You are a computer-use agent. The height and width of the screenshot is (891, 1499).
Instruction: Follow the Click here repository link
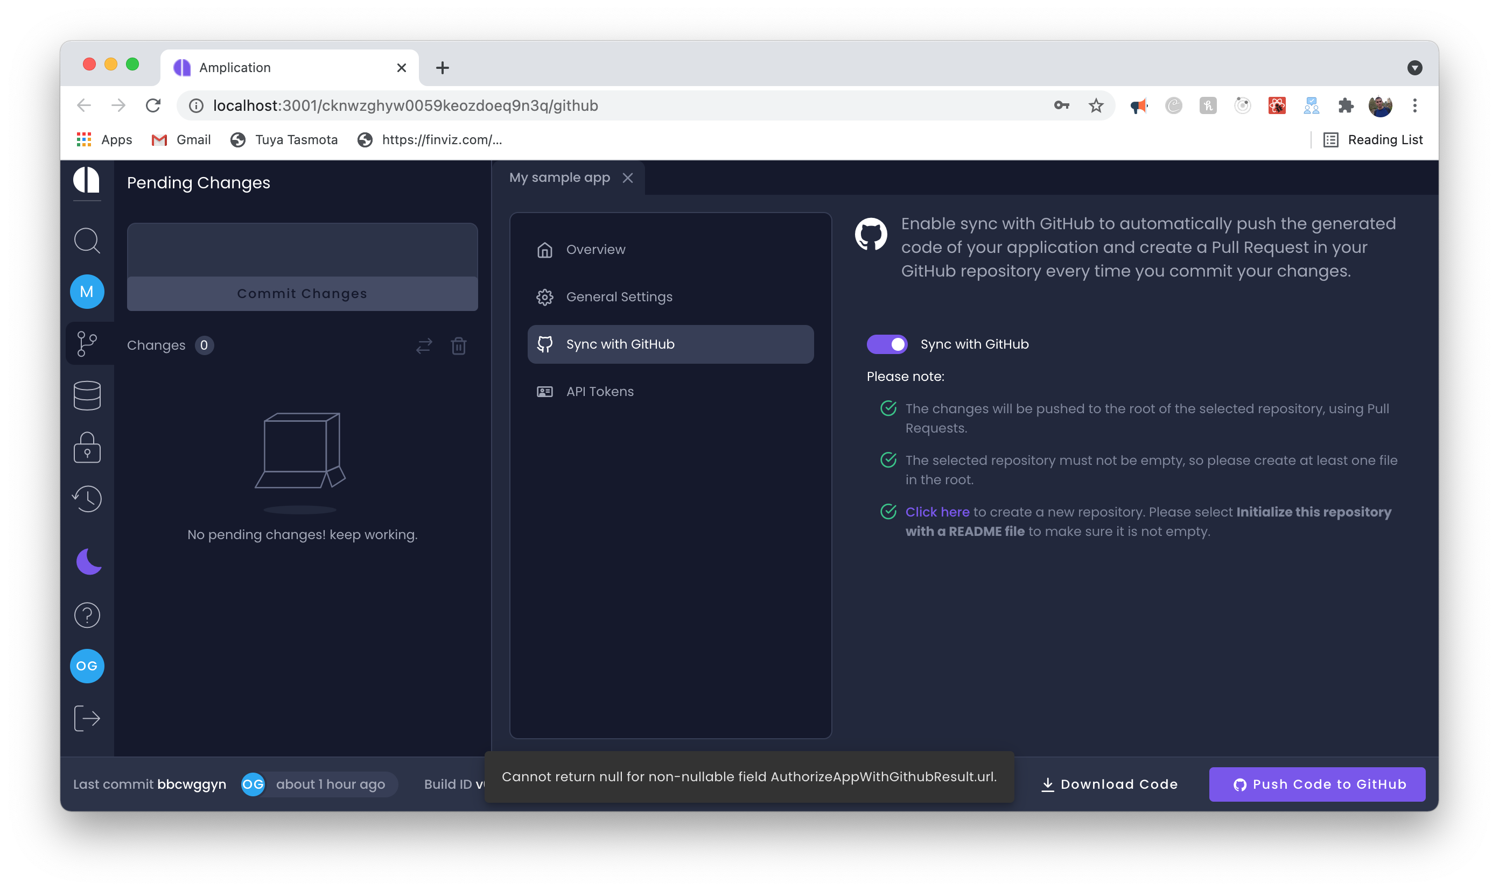937,512
